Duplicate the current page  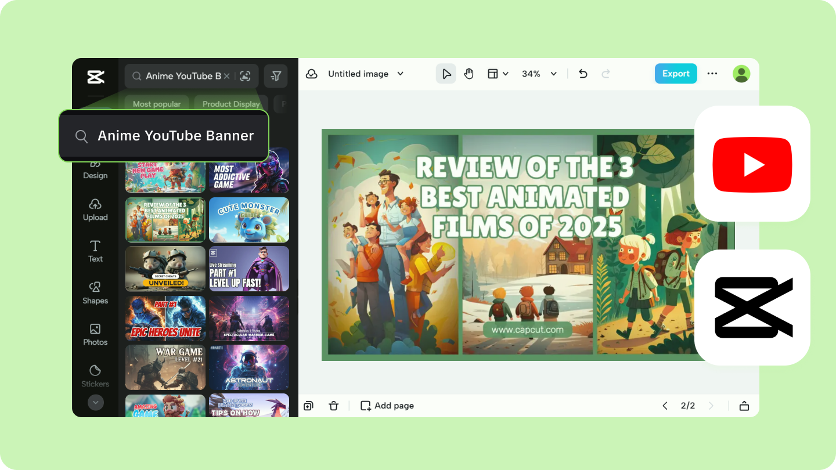[309, 406]
